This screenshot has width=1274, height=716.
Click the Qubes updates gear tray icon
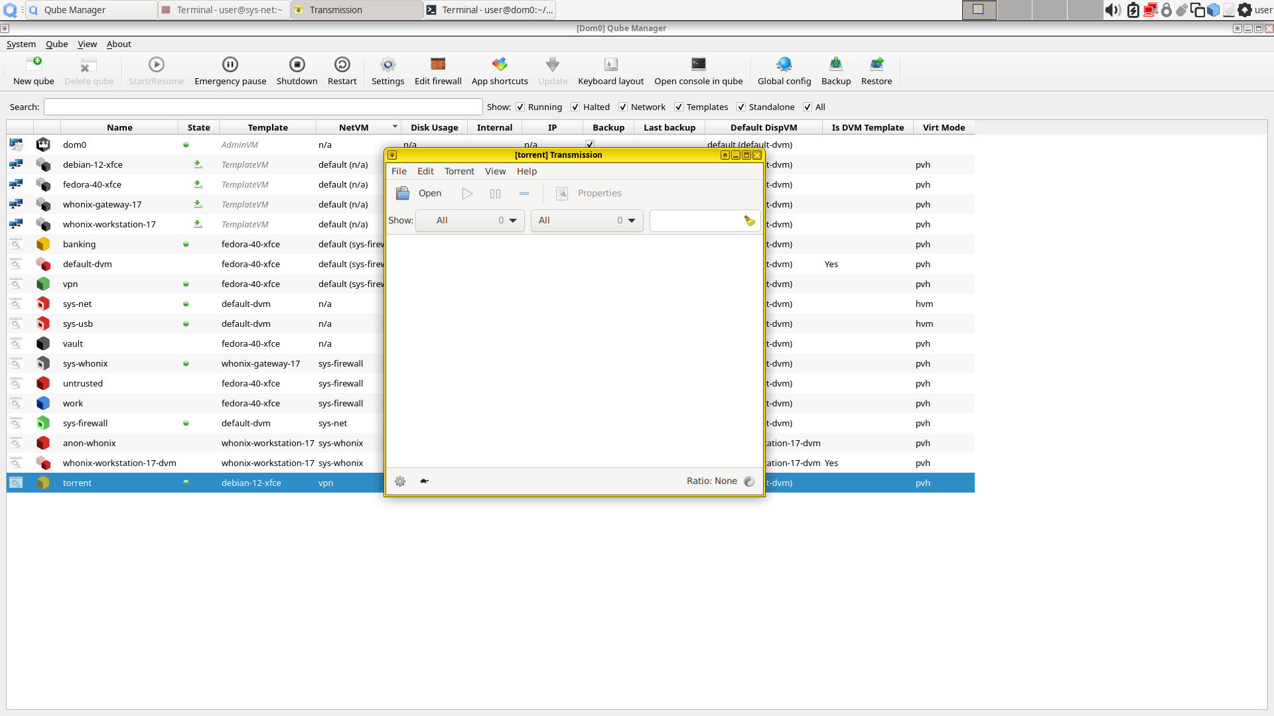pos(1245,10)
